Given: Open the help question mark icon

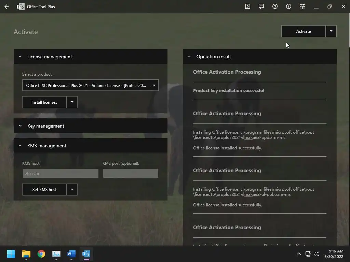Looking at the screenshot, I should [x=275, y=6].
